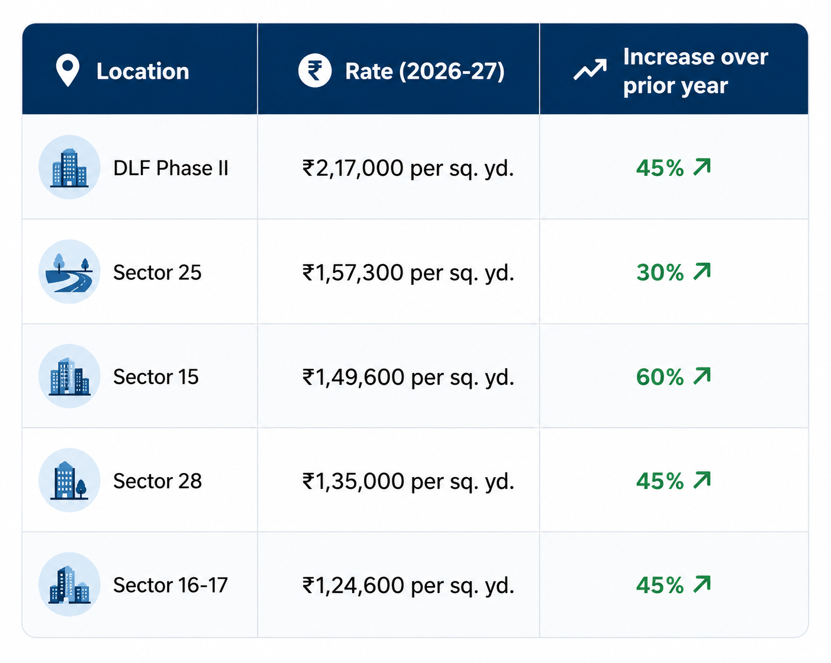Image resolution: width=831 pixels, height=663 pixels.
Task: Click the location pin icon in header
Action: (x=67, y=70)
